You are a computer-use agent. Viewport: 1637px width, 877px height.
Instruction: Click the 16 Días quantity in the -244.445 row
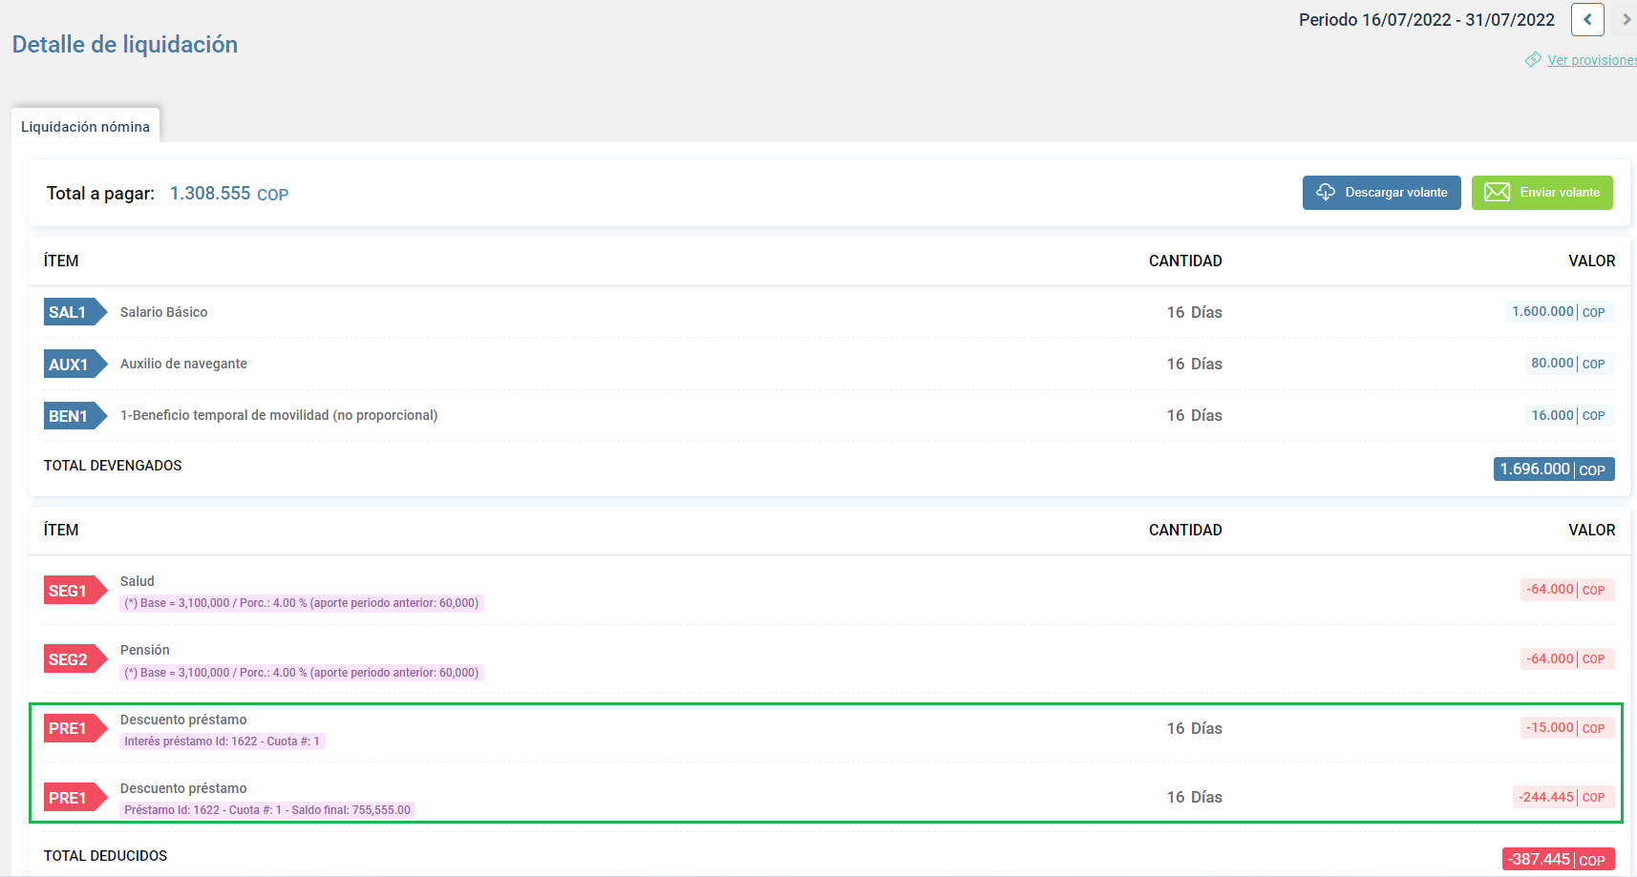pos(1194,797)
